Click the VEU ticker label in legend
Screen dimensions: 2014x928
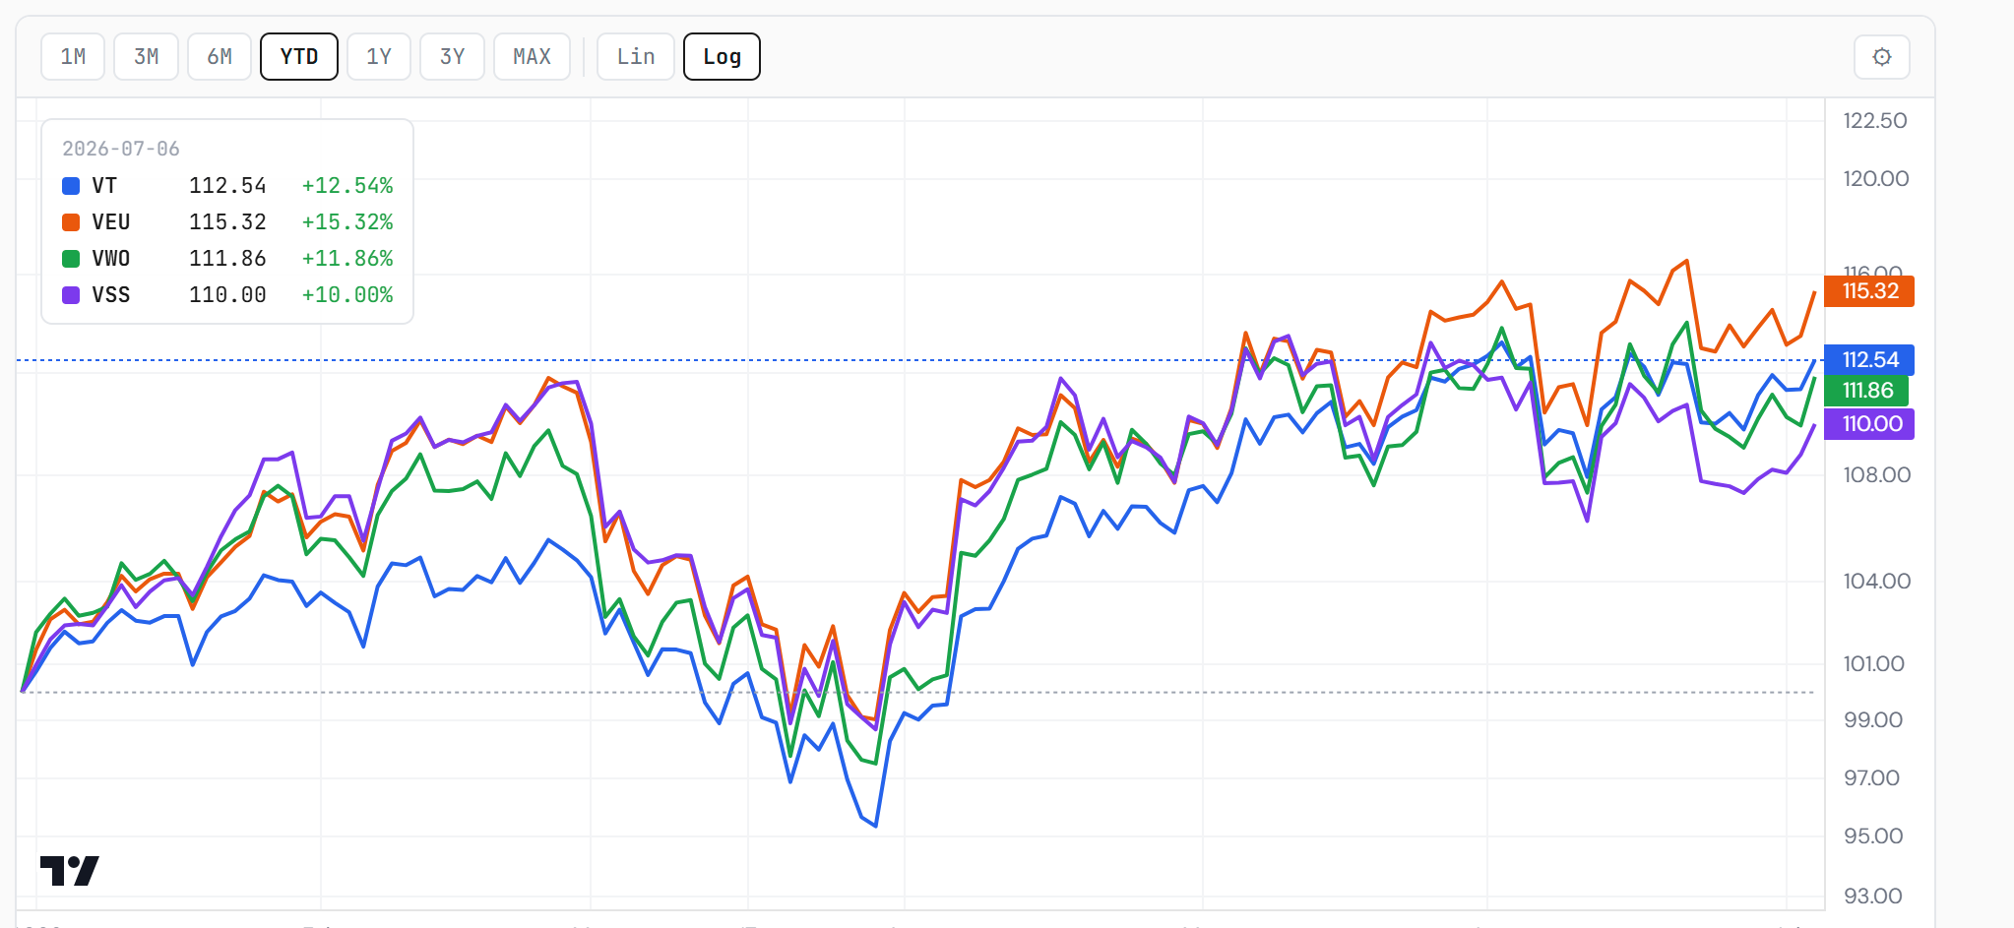pyautogui.click(x=111, y=222)
